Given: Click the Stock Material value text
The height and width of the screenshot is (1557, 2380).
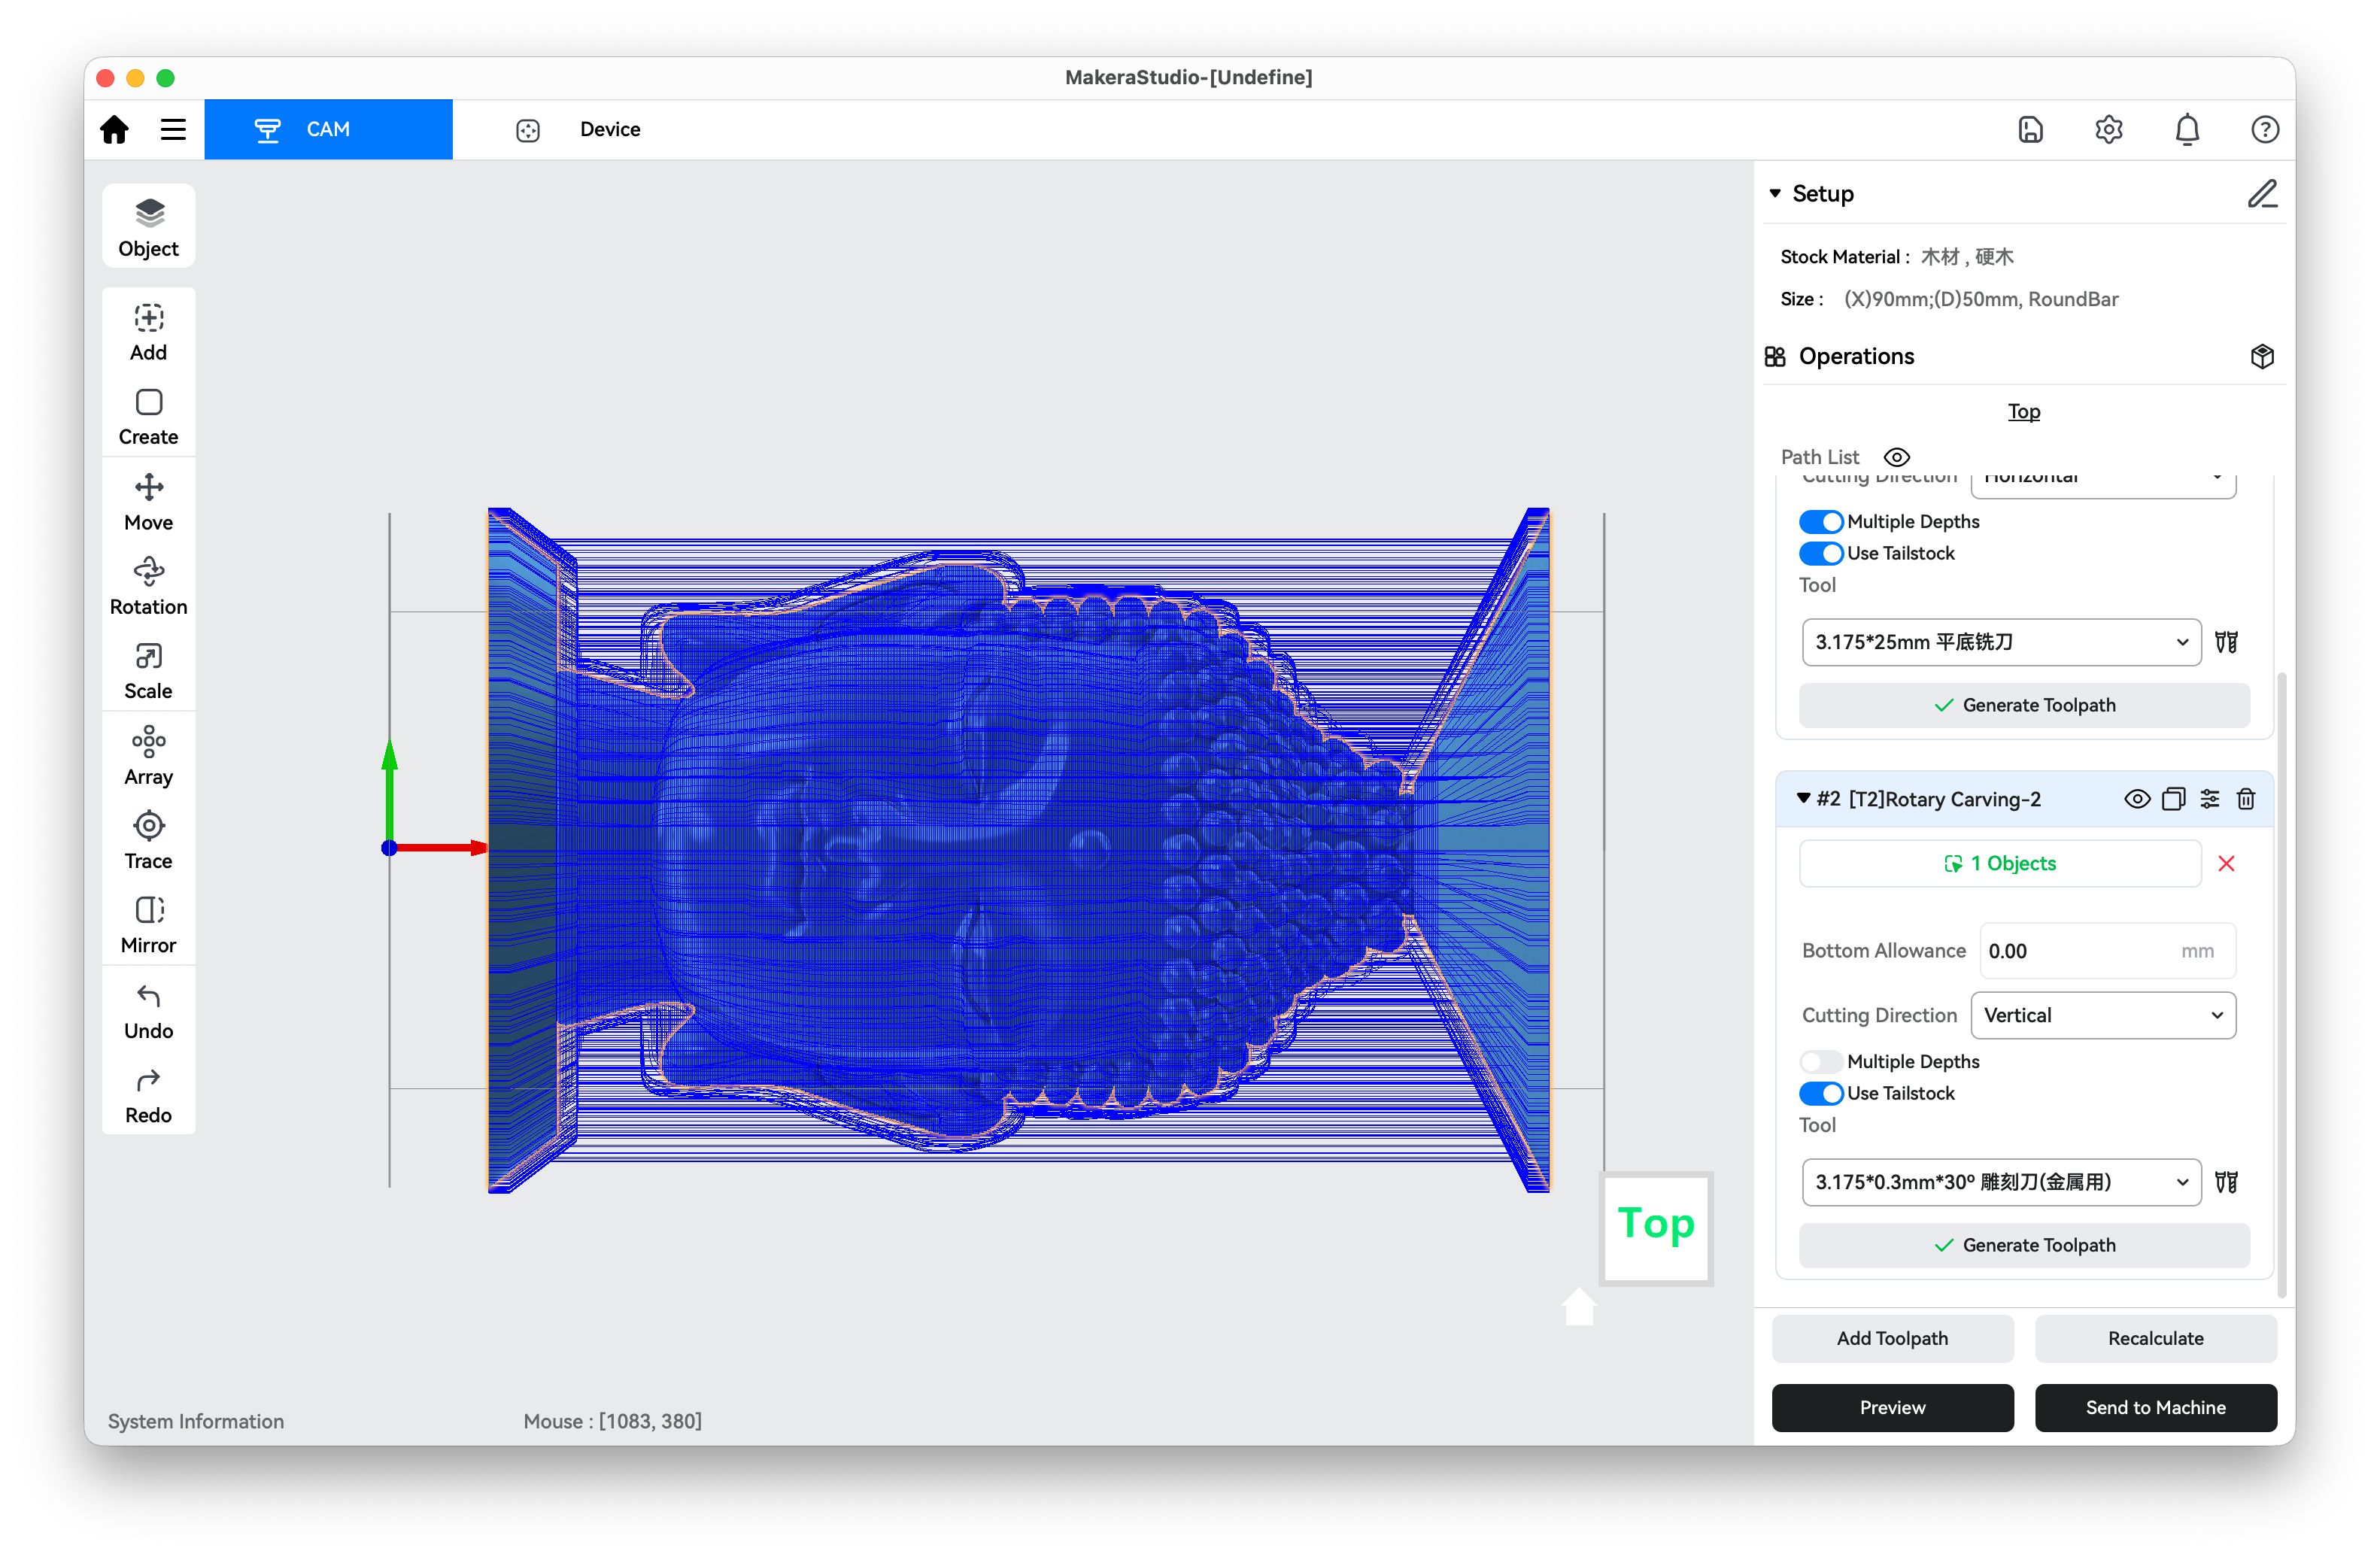Looking at the screenshot, I should point(1967,257).
